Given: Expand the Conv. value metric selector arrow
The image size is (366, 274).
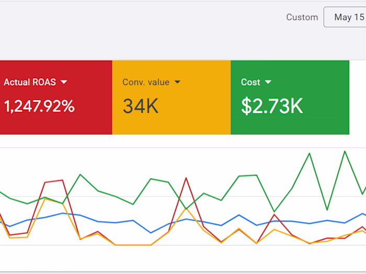Looking at the screenshot, I should [x=177, y=82].
